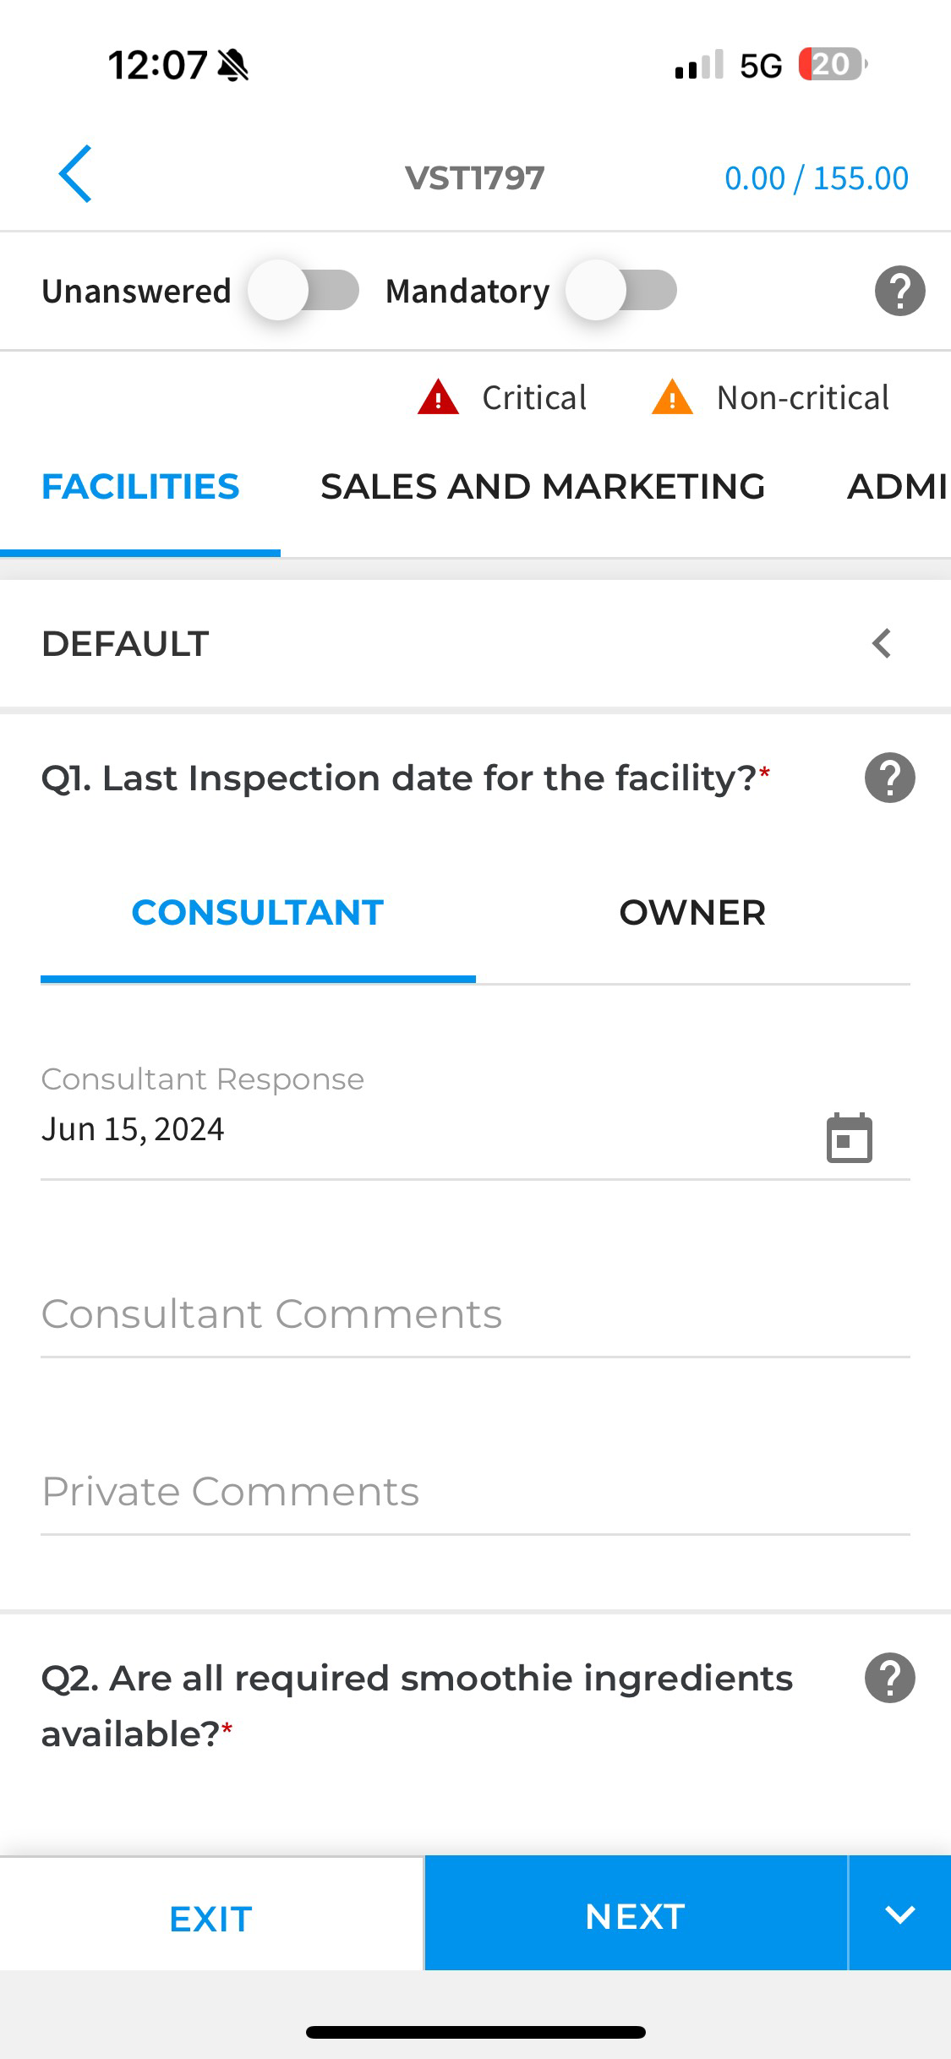Tap the Consultant Comments field

coord(475,1315)
